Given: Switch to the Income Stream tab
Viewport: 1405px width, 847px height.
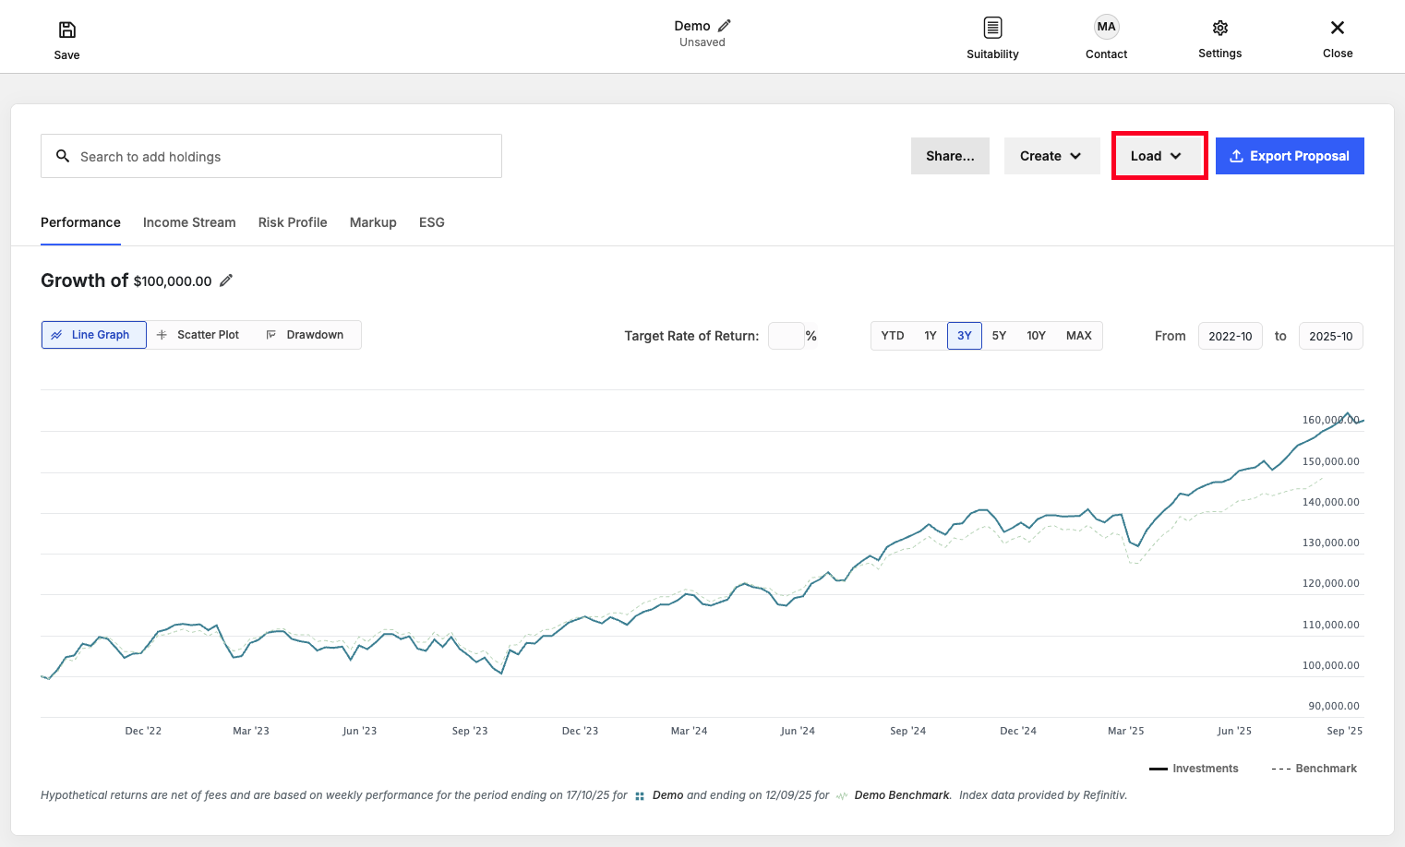Looking at the screenshot, I should pos(189,222).
